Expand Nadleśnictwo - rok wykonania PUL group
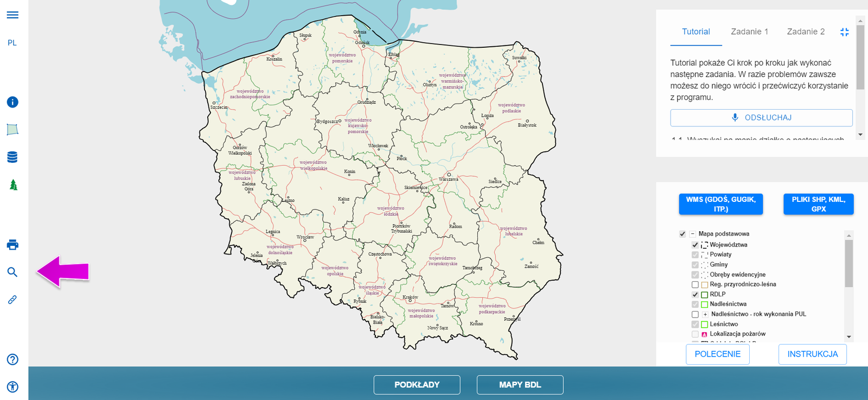 click(x=705, y=314)
